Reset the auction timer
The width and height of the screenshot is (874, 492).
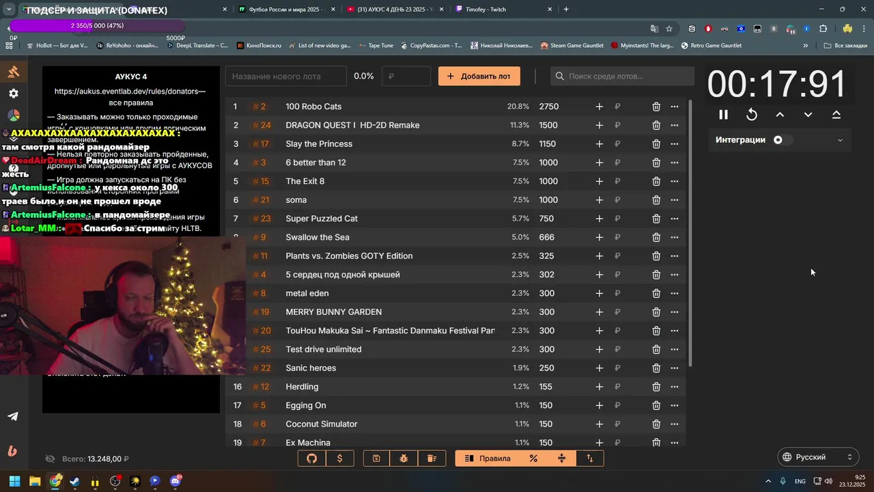(752, 115)
